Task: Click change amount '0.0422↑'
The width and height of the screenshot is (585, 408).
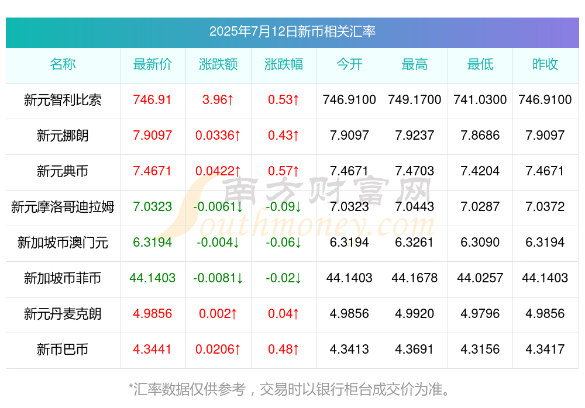Action: [218, 171]
